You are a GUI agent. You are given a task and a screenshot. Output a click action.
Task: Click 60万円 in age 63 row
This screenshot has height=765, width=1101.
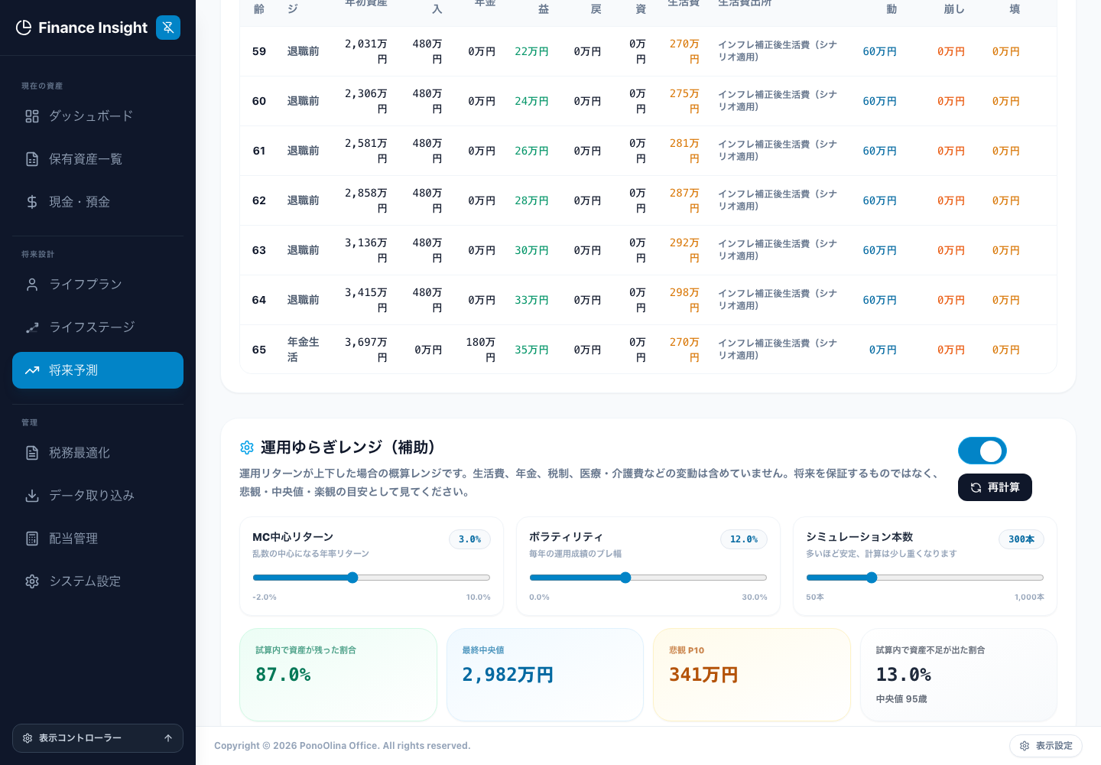[879, 250]
